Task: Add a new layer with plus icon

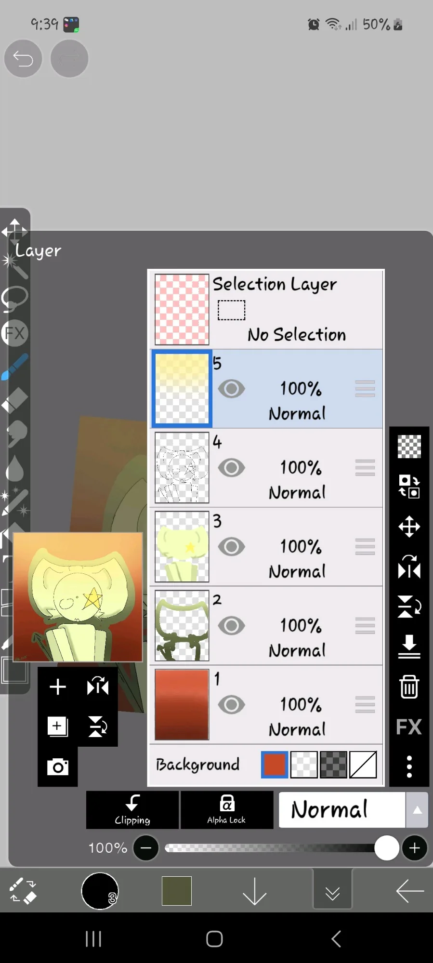Action: 58,686
